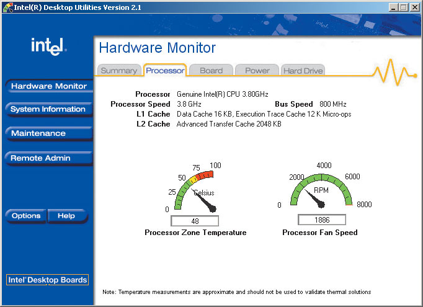The width and height of the screenshot is (423, 307).
Task: Open Remote Admin section
Action: pyautogui.click(x=49, y=158)
